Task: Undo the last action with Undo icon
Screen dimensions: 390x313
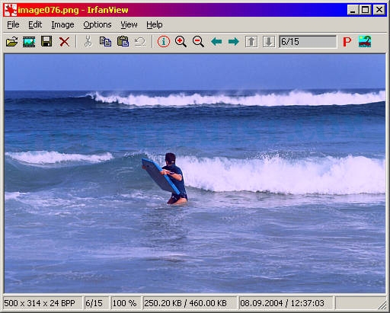Action: [x=140, y=42]
